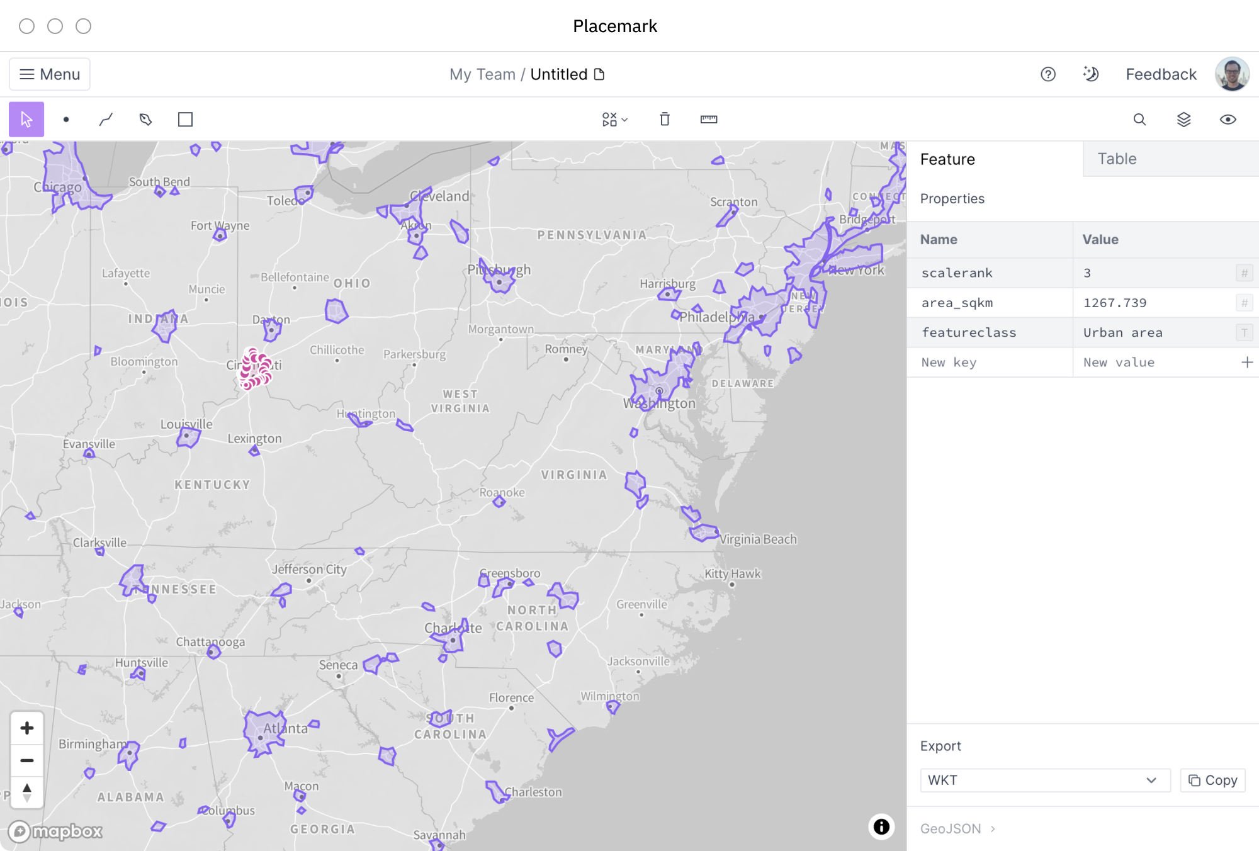This screenshot has height=851, width=1259.
Task: Zoom in on the map
Action: (x=27, y=728)
